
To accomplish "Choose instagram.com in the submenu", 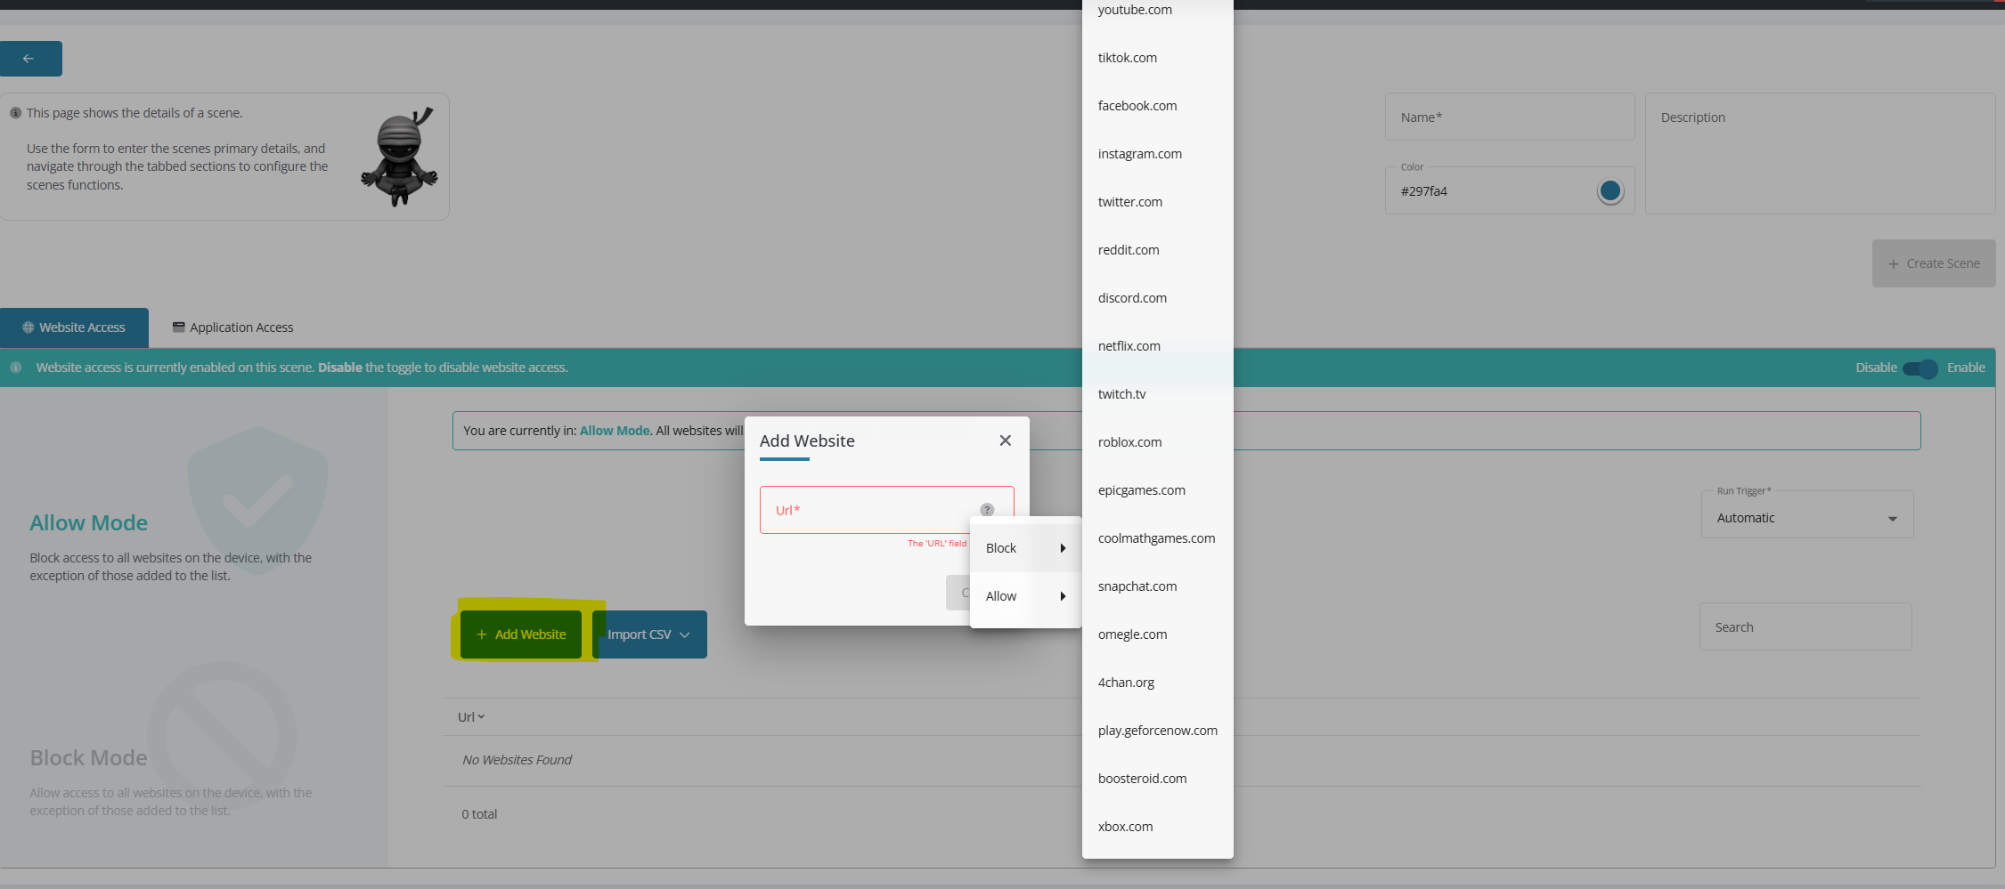I will pyautogui.click(x=1157, y=154).
